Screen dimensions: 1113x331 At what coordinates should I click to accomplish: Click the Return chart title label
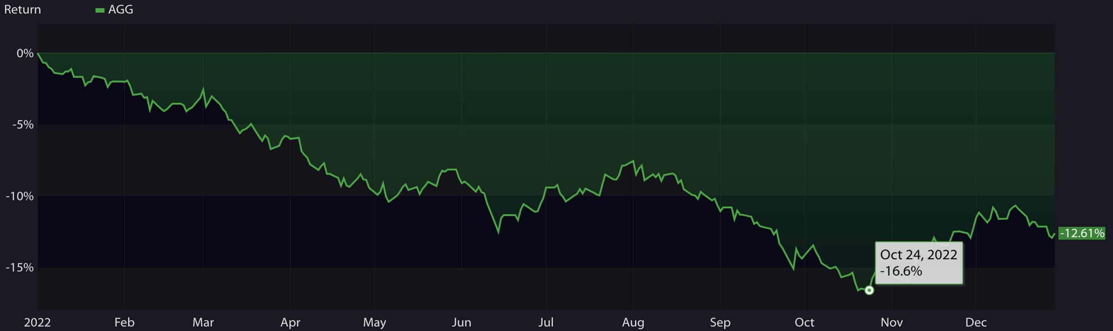point(23,9)
